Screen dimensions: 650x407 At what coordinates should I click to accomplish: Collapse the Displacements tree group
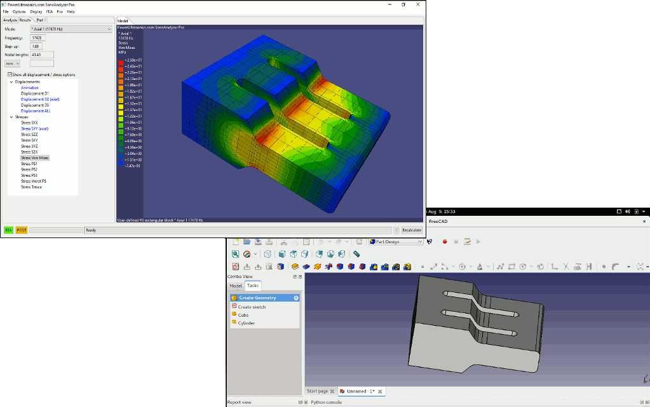[x=11, y=82]
